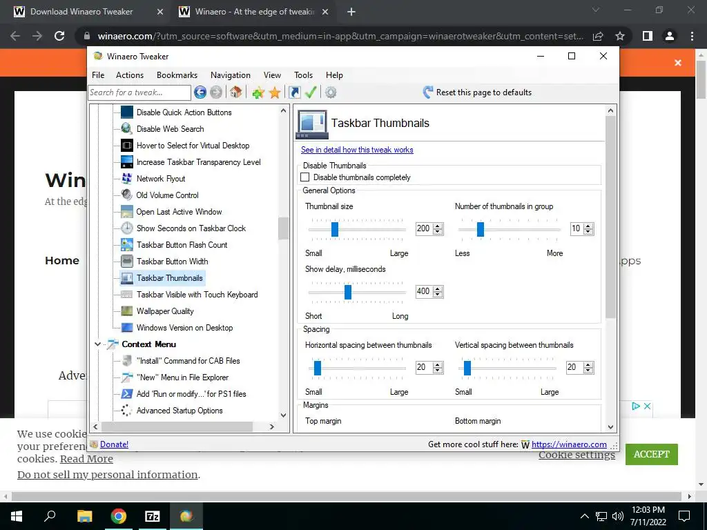
Task: Open Do not sell my personal information link
Action: click(107, 475)
